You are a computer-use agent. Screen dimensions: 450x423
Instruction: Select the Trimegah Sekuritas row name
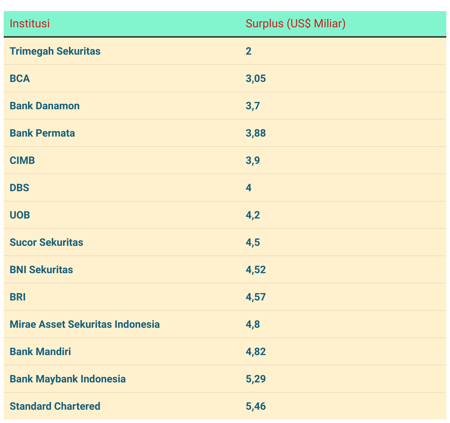pos(55,51)
